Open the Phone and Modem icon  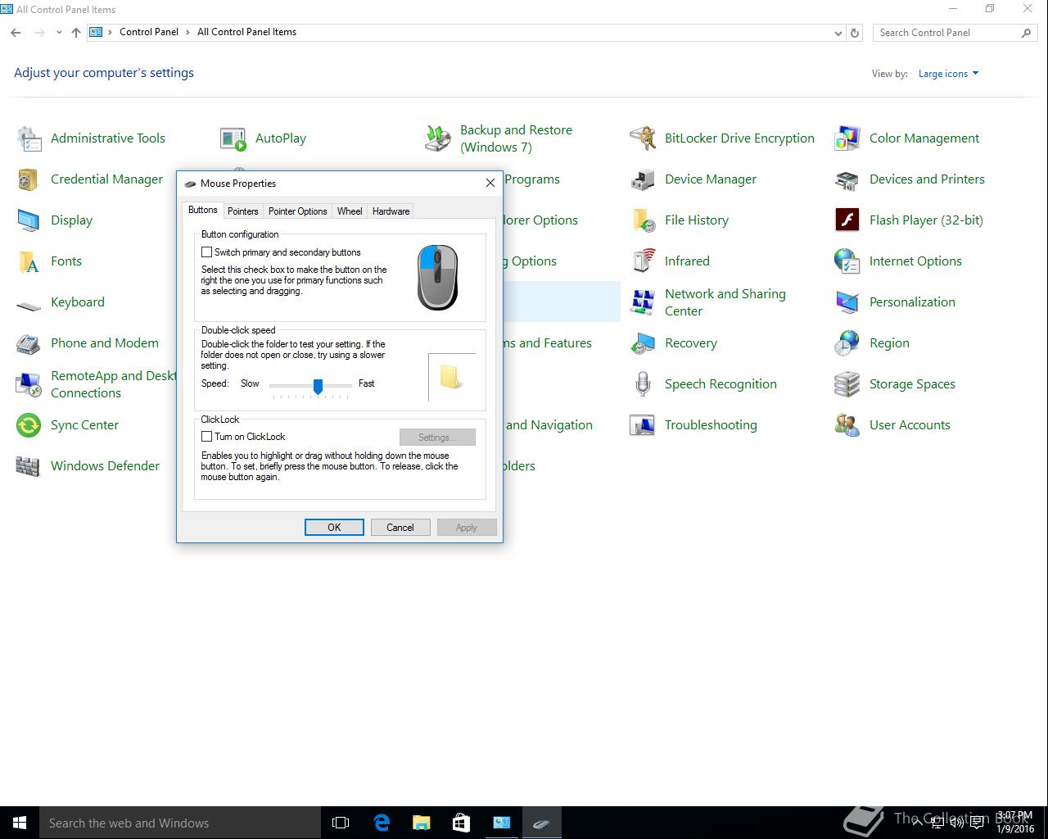tap(29, 343)
